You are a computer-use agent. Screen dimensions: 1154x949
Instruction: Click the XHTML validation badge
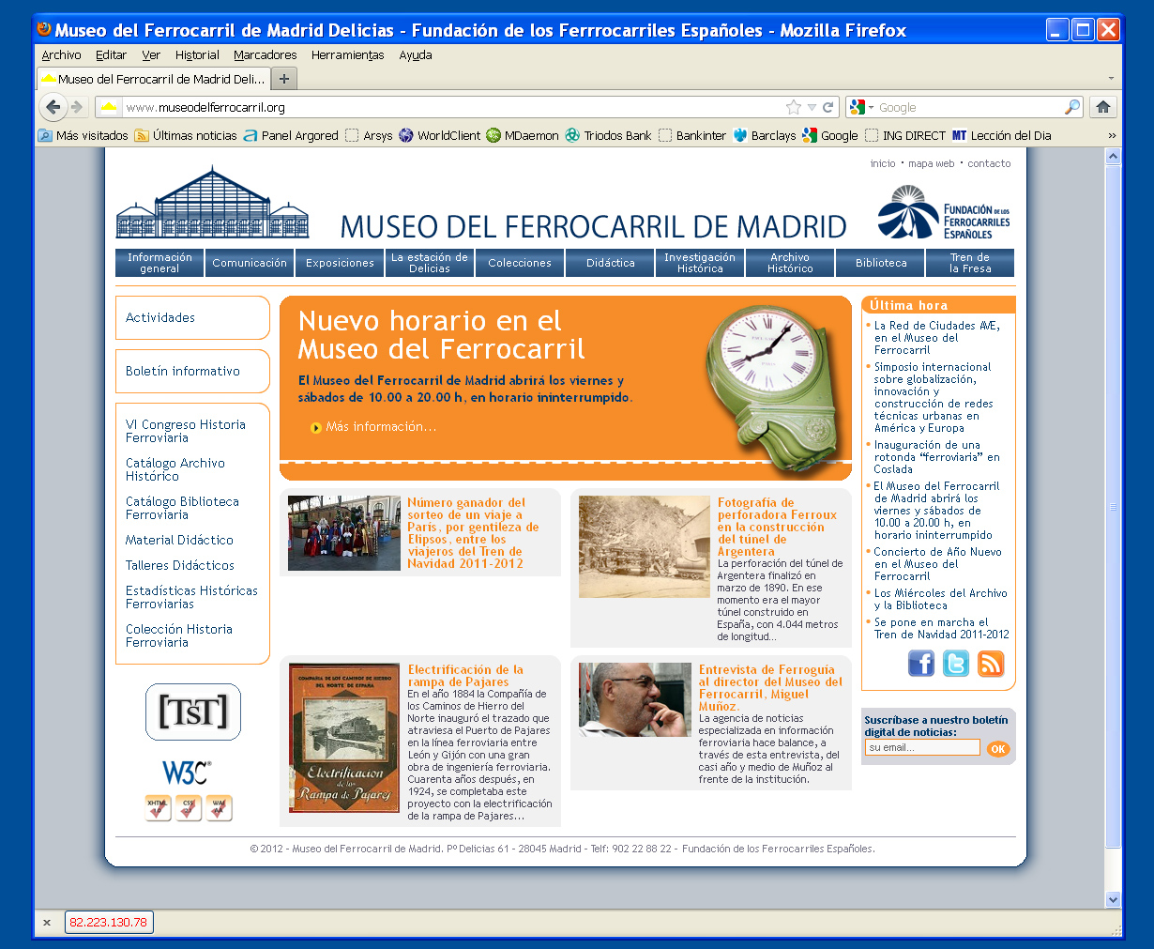tap(158, 807)
